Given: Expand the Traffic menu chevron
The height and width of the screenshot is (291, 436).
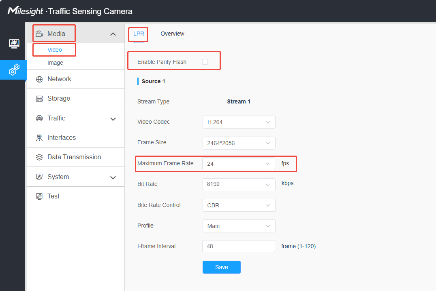Looking at the screenshot, I should pos(113,119).
